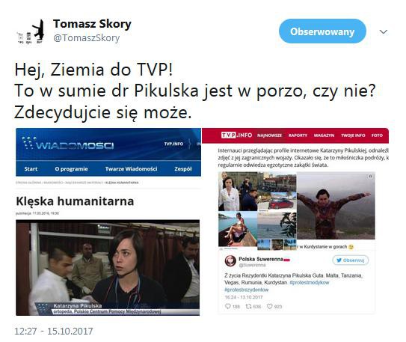Open the @TomaszSkory handle link
The width and height of the screenshot is (406, 342).
point(86,38)
